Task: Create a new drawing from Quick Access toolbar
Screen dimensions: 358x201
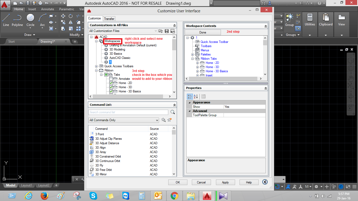Action: tap(15, 3)
